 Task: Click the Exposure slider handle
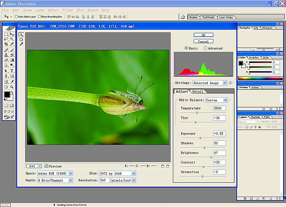[x=200, y=138]
